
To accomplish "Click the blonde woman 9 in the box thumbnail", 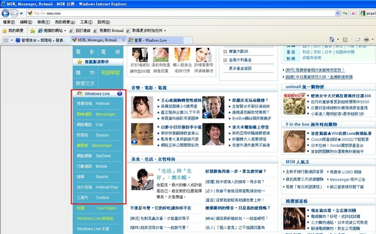I will [295, 141].
